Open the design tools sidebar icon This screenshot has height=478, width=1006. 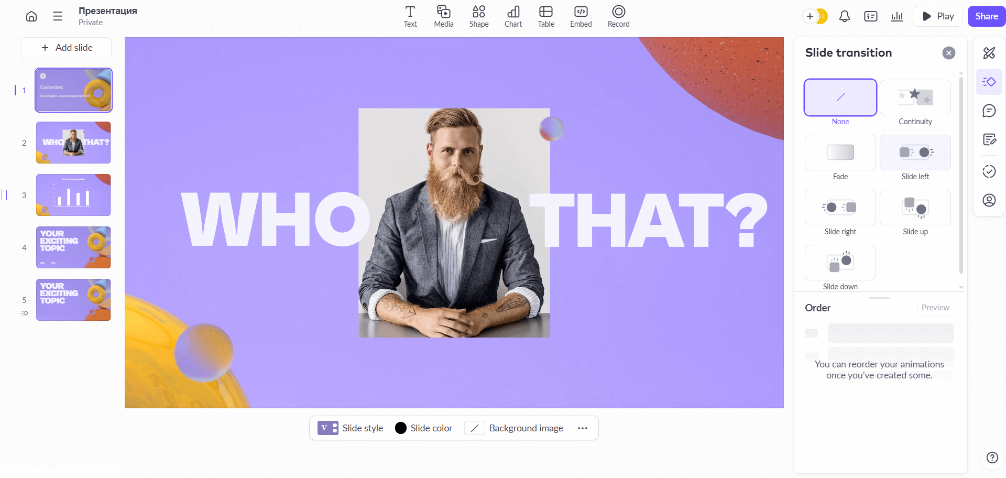pos(989,53)
